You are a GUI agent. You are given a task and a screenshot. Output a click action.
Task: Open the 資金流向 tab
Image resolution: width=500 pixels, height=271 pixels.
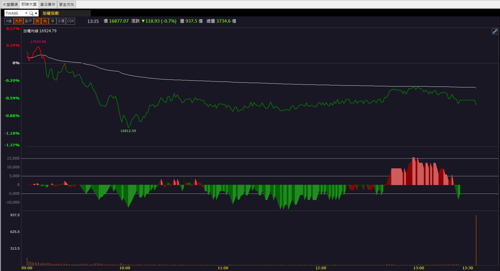coord(67,4)
